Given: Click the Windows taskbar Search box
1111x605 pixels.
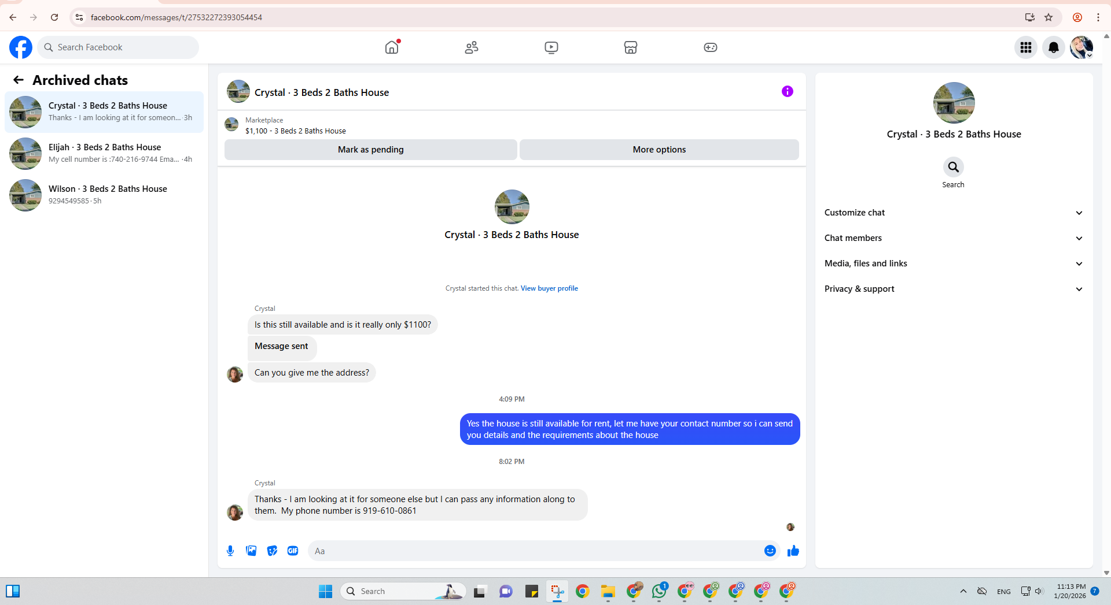Looking at the screenshot, I should click(x=403, y=591).
